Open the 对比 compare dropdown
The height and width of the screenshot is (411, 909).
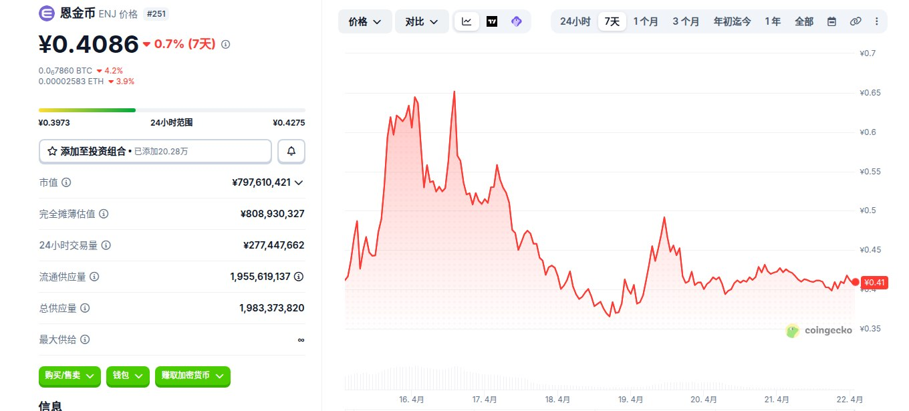pos(422,21)
